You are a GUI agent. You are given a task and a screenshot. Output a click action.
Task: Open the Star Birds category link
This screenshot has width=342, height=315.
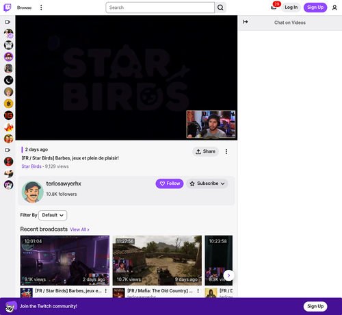pyautogui.click(x=31, y=166)
